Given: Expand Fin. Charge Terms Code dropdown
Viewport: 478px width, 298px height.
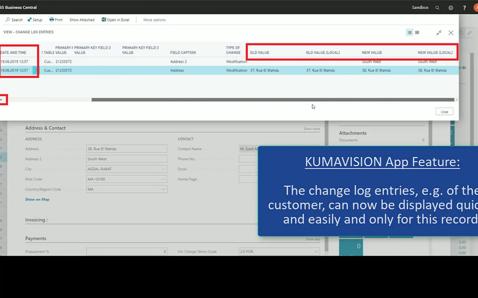Looking at the screenshot, I should [x=316, y=252].
